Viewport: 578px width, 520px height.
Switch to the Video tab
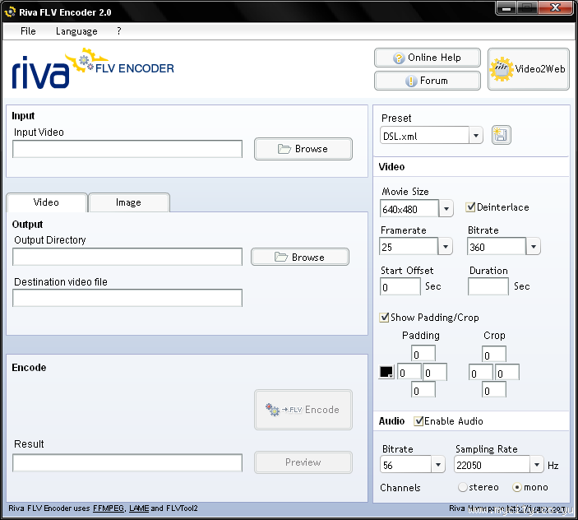46,202
